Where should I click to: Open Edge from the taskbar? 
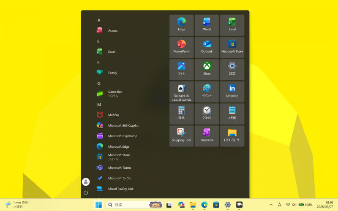pyautogui.click(x=204, y=205)
